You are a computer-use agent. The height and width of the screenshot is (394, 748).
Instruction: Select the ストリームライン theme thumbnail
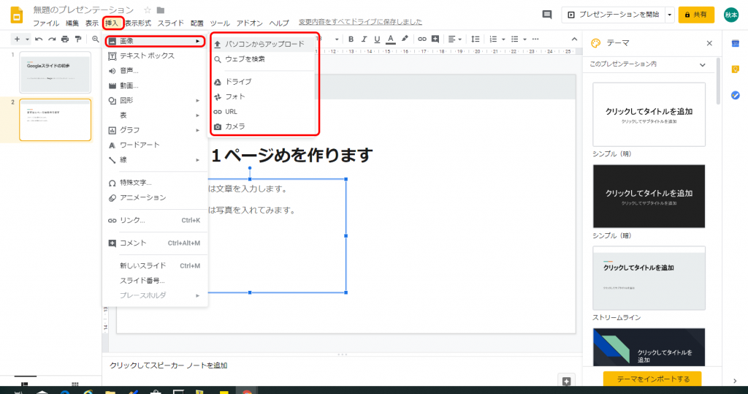click(x=649, y=278)
